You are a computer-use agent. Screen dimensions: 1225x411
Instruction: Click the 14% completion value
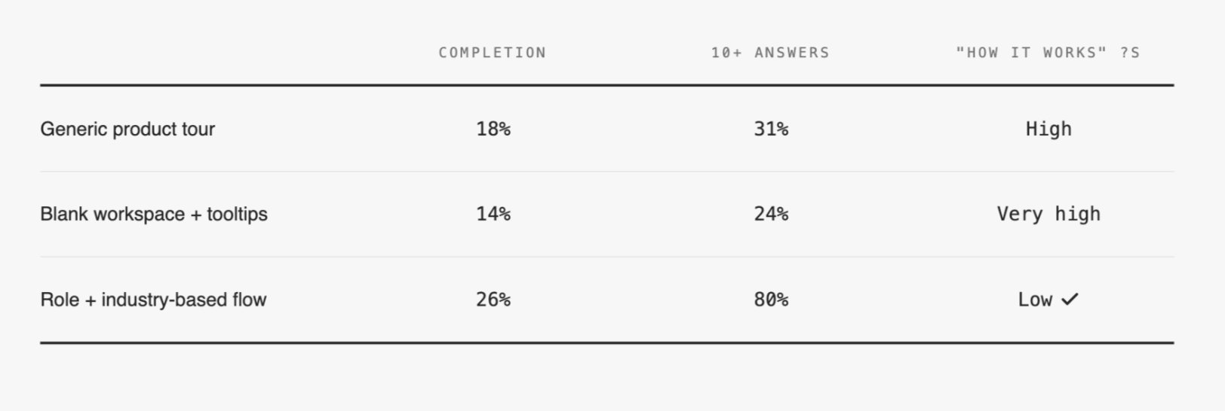[493, 215]
